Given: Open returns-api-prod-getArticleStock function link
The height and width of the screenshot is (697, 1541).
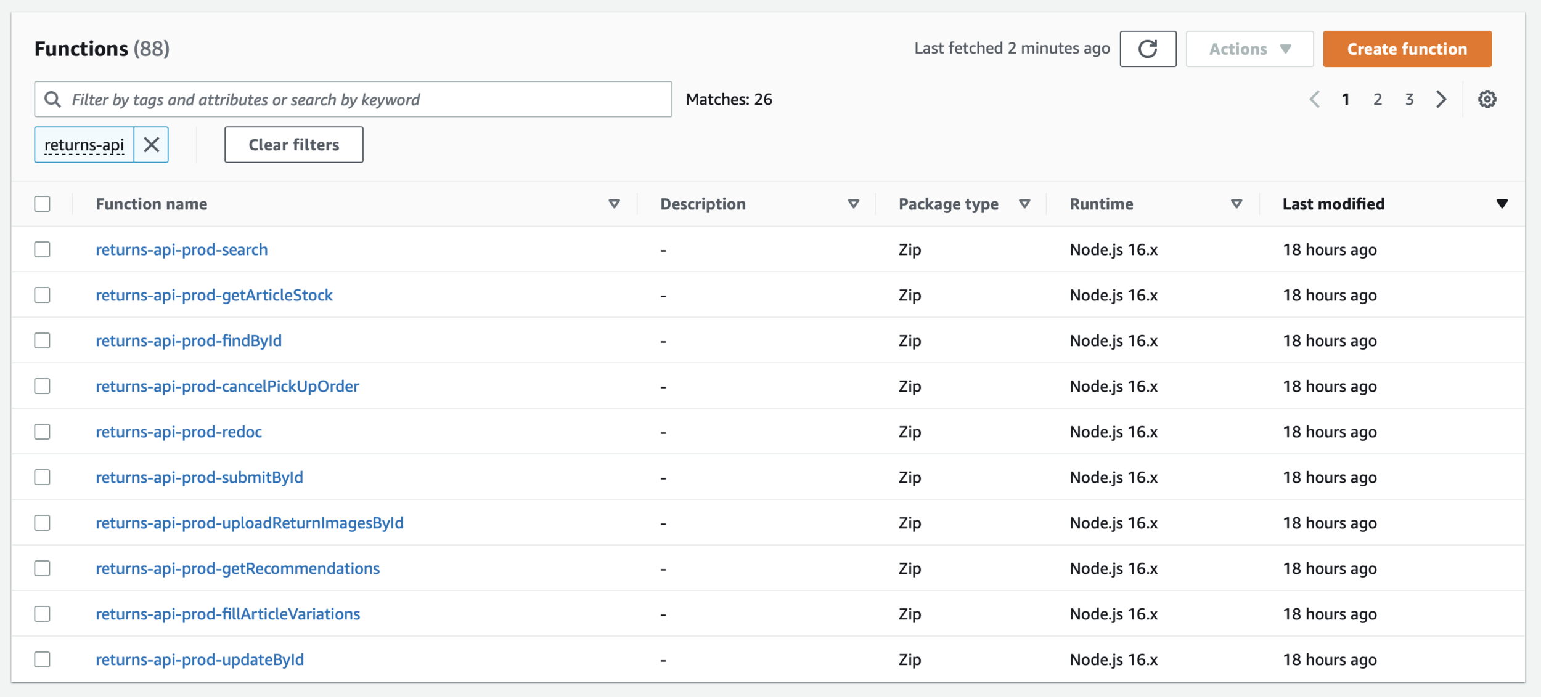Looking at the screenshot, I should [x=214, y=295].
